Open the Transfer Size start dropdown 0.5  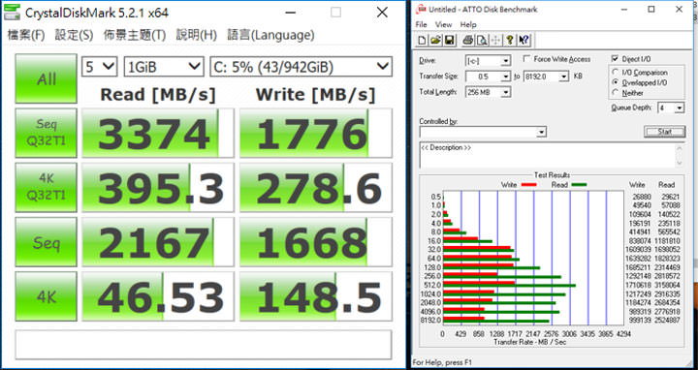tap(488, 77)
